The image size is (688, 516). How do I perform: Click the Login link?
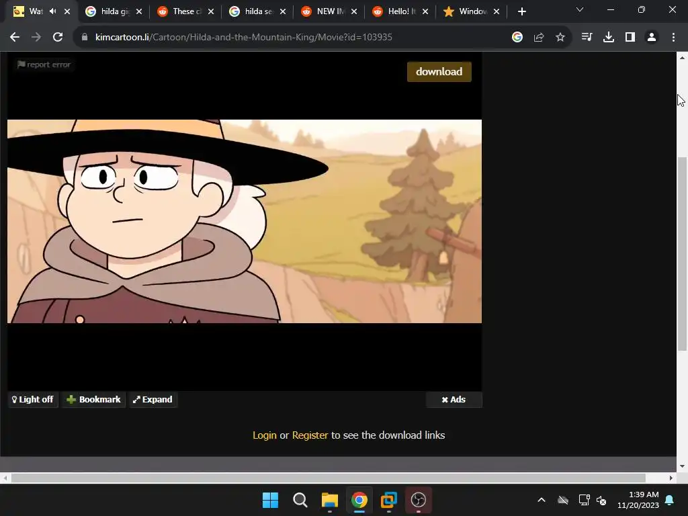[265, 435]
